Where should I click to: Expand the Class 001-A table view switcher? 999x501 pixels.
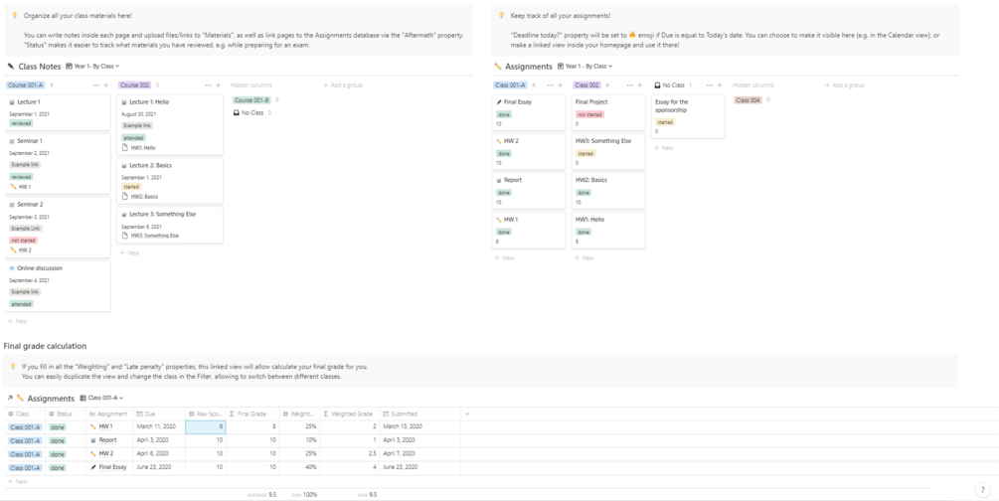click(x=103, y=399)
